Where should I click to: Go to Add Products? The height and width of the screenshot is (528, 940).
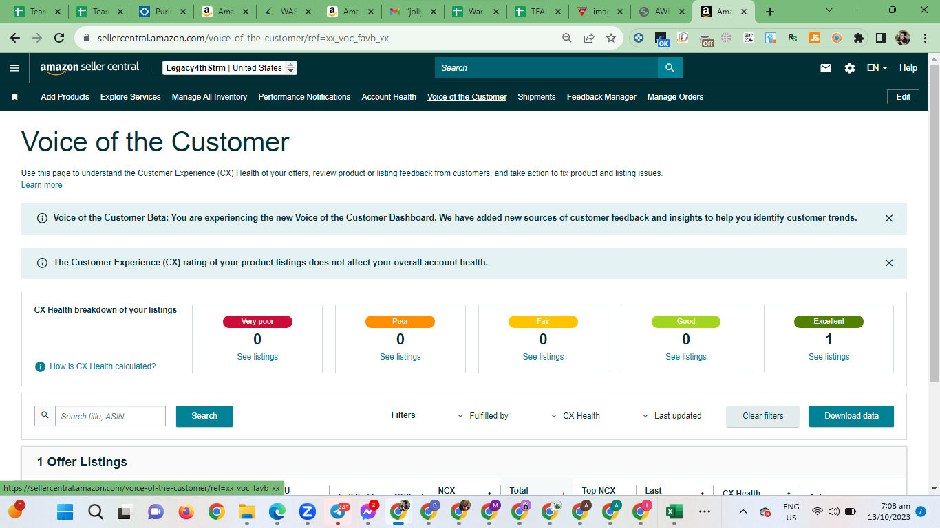(65, 97)
